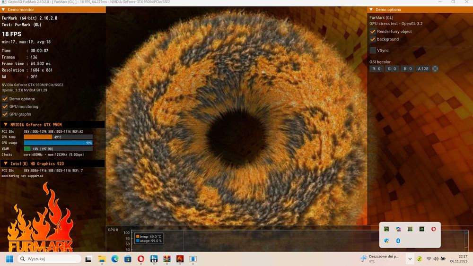473x266 pixels.
Task: Click the Wyszukaj search box
Action: point(49,259)
